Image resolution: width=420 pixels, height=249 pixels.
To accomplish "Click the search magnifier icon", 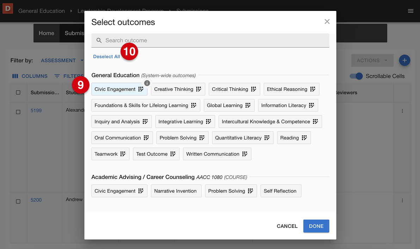I will tap(99, 41).
